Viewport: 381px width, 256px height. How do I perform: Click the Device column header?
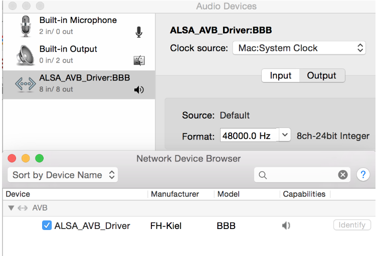(18, 194)
